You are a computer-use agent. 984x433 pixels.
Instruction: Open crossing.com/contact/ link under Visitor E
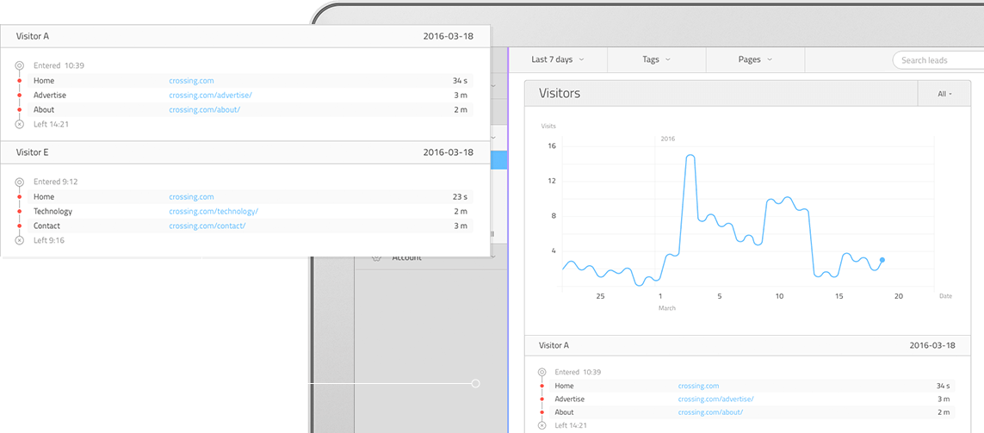[207, 226]
